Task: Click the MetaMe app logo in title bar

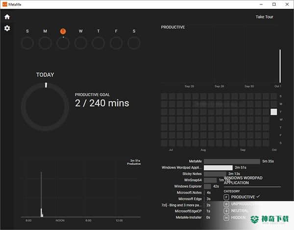Action: (x=5, y=4)
